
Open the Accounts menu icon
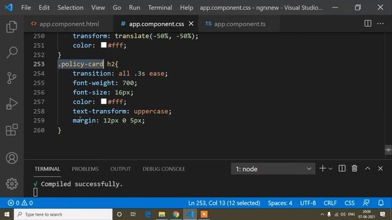pos(12,158)
